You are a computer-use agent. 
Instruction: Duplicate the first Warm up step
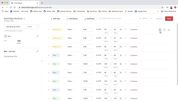pos(164,30)
